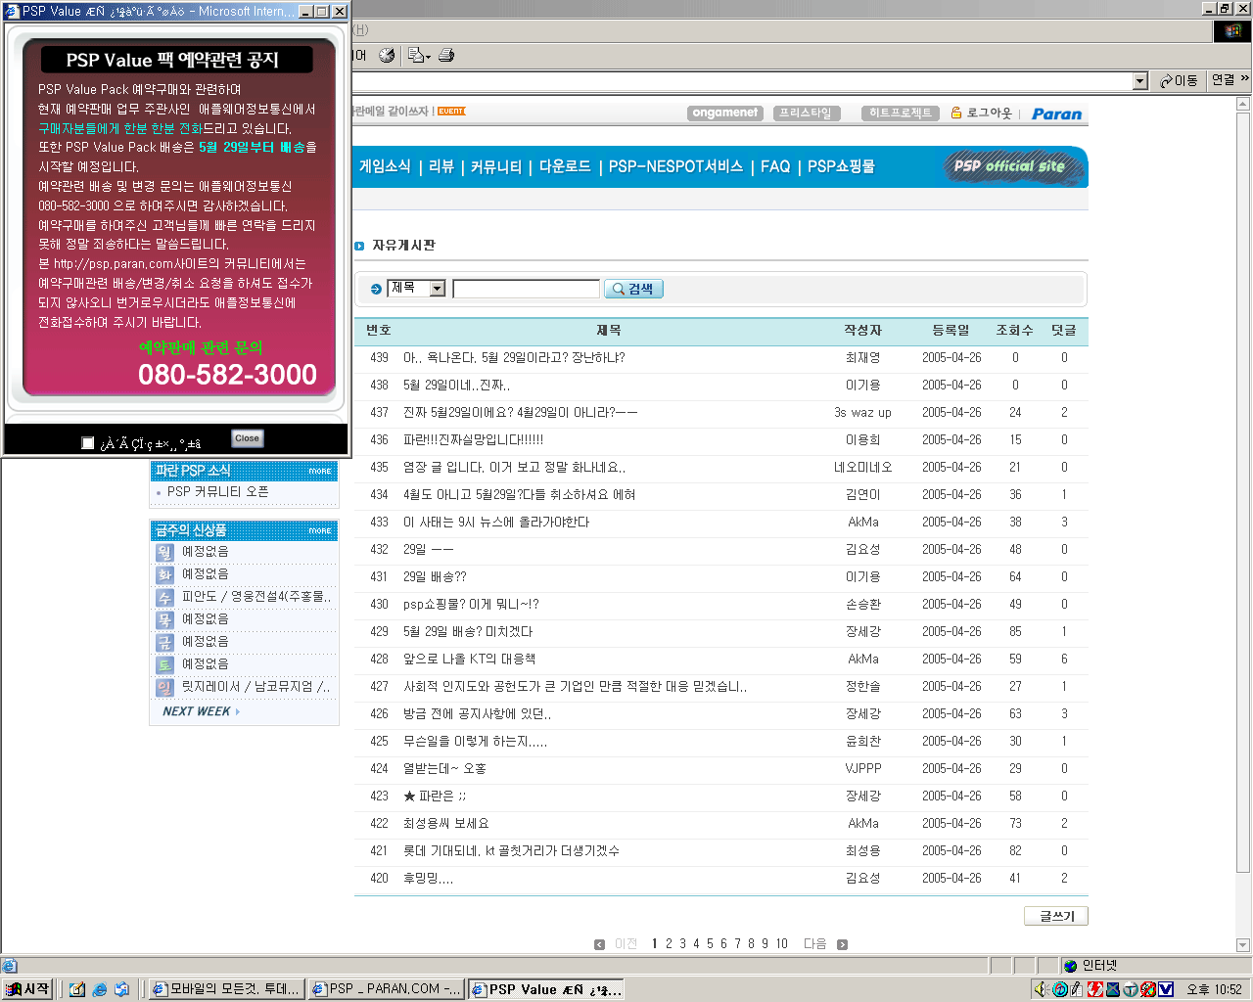Image resolution: width=1253 pixels, height=1002 pixels.
Task: Click author 3s waz up
Action: (x=862, y=413)
